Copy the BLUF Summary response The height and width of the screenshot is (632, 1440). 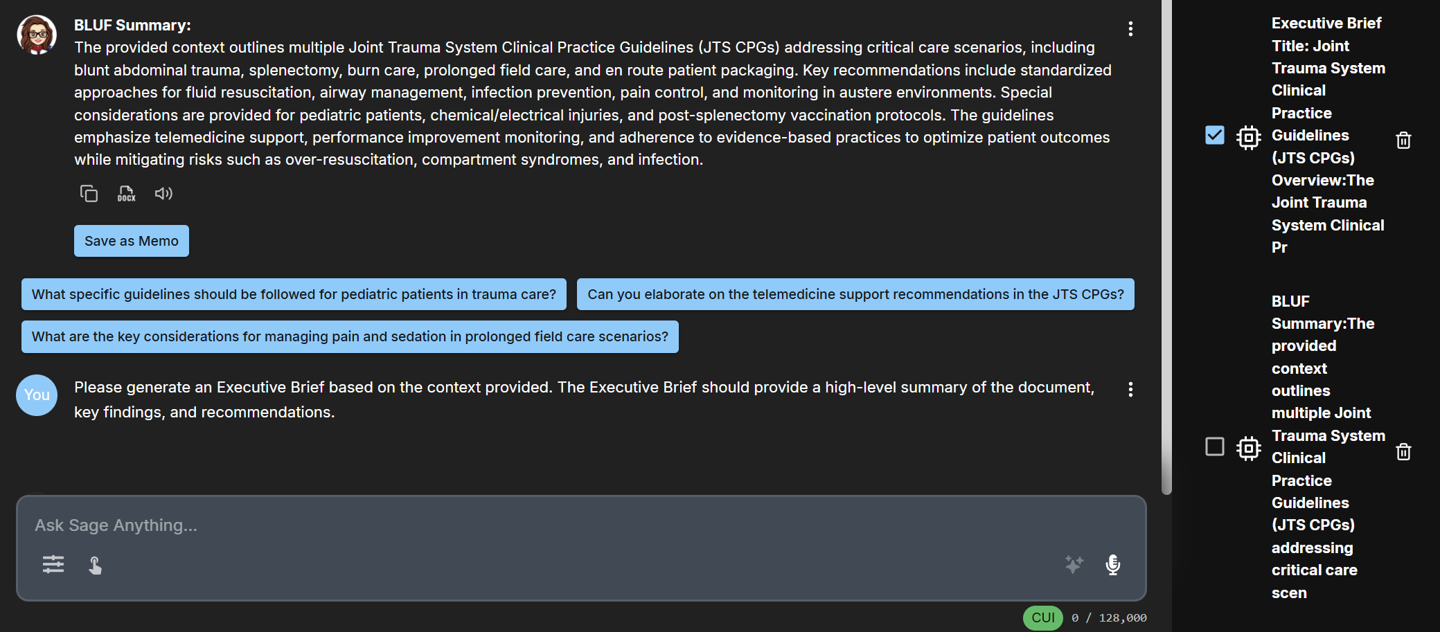[89, 193]
